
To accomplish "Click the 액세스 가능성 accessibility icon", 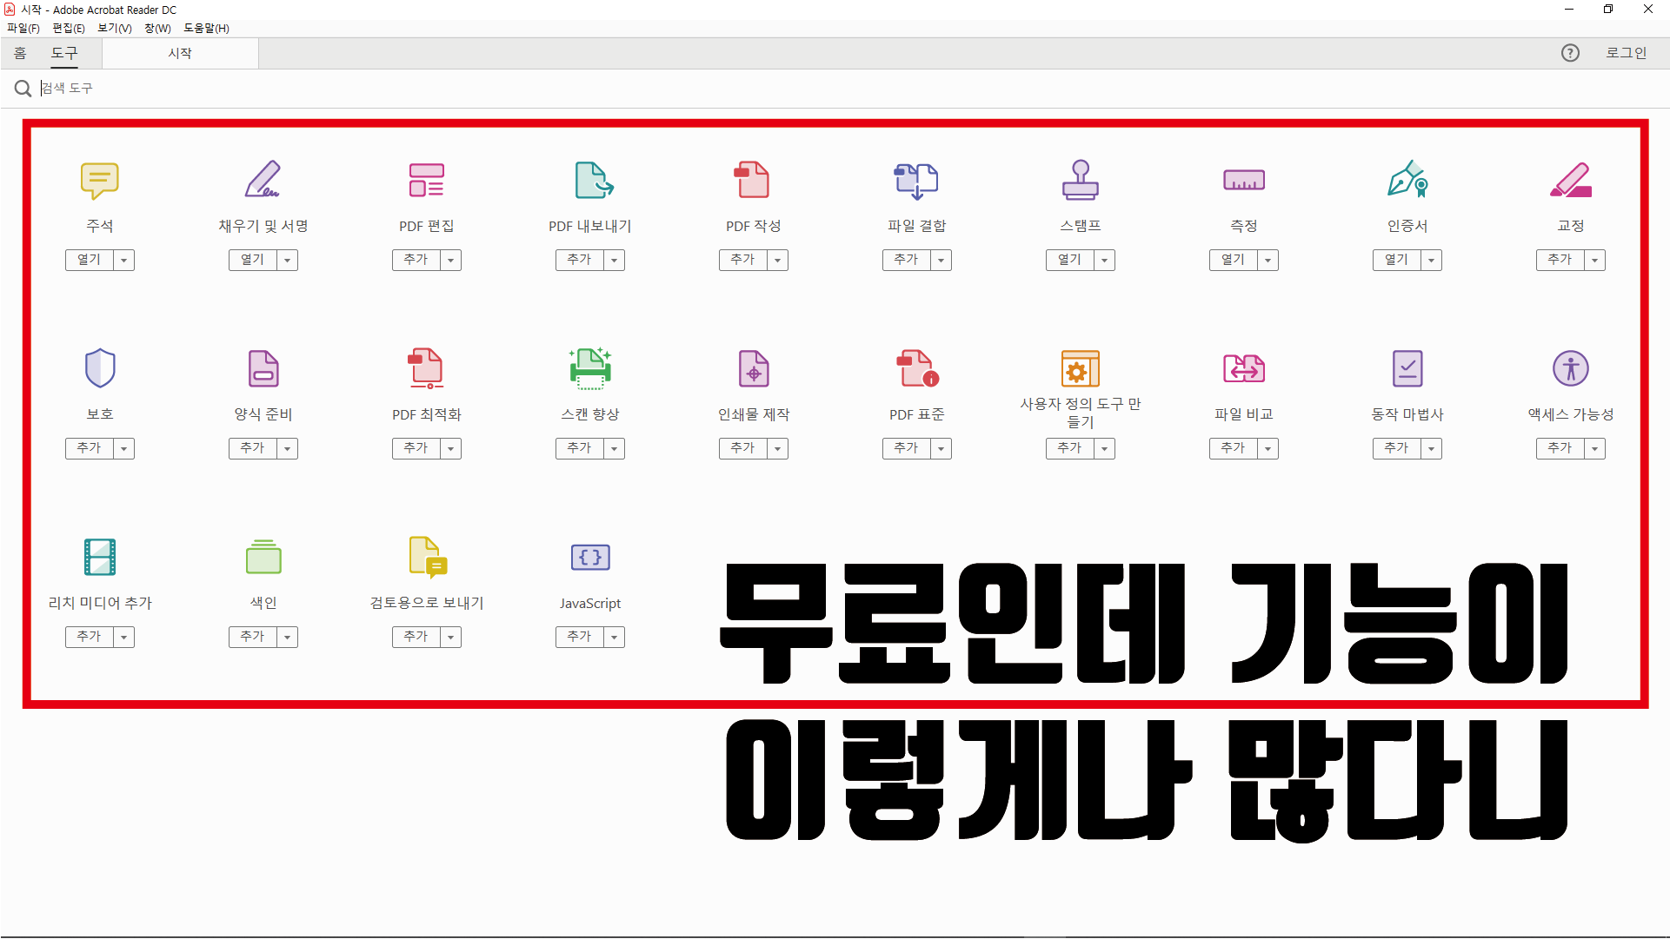I will (1570, 368).
